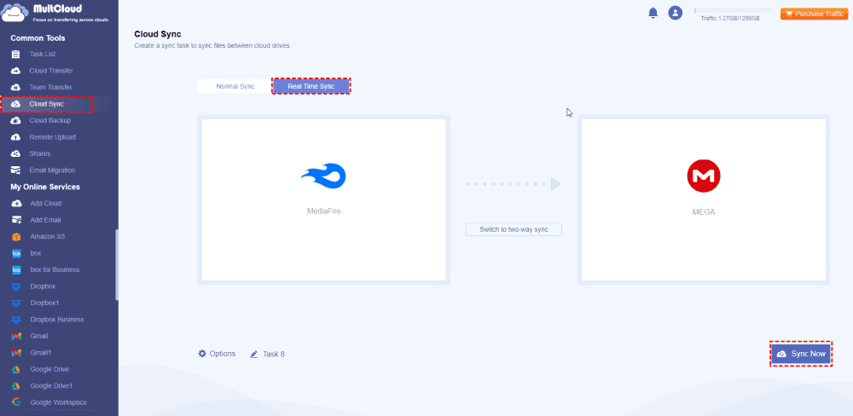Click the sidebar vertical scrollbar
The image size is (853, 416).
(116, 264)
